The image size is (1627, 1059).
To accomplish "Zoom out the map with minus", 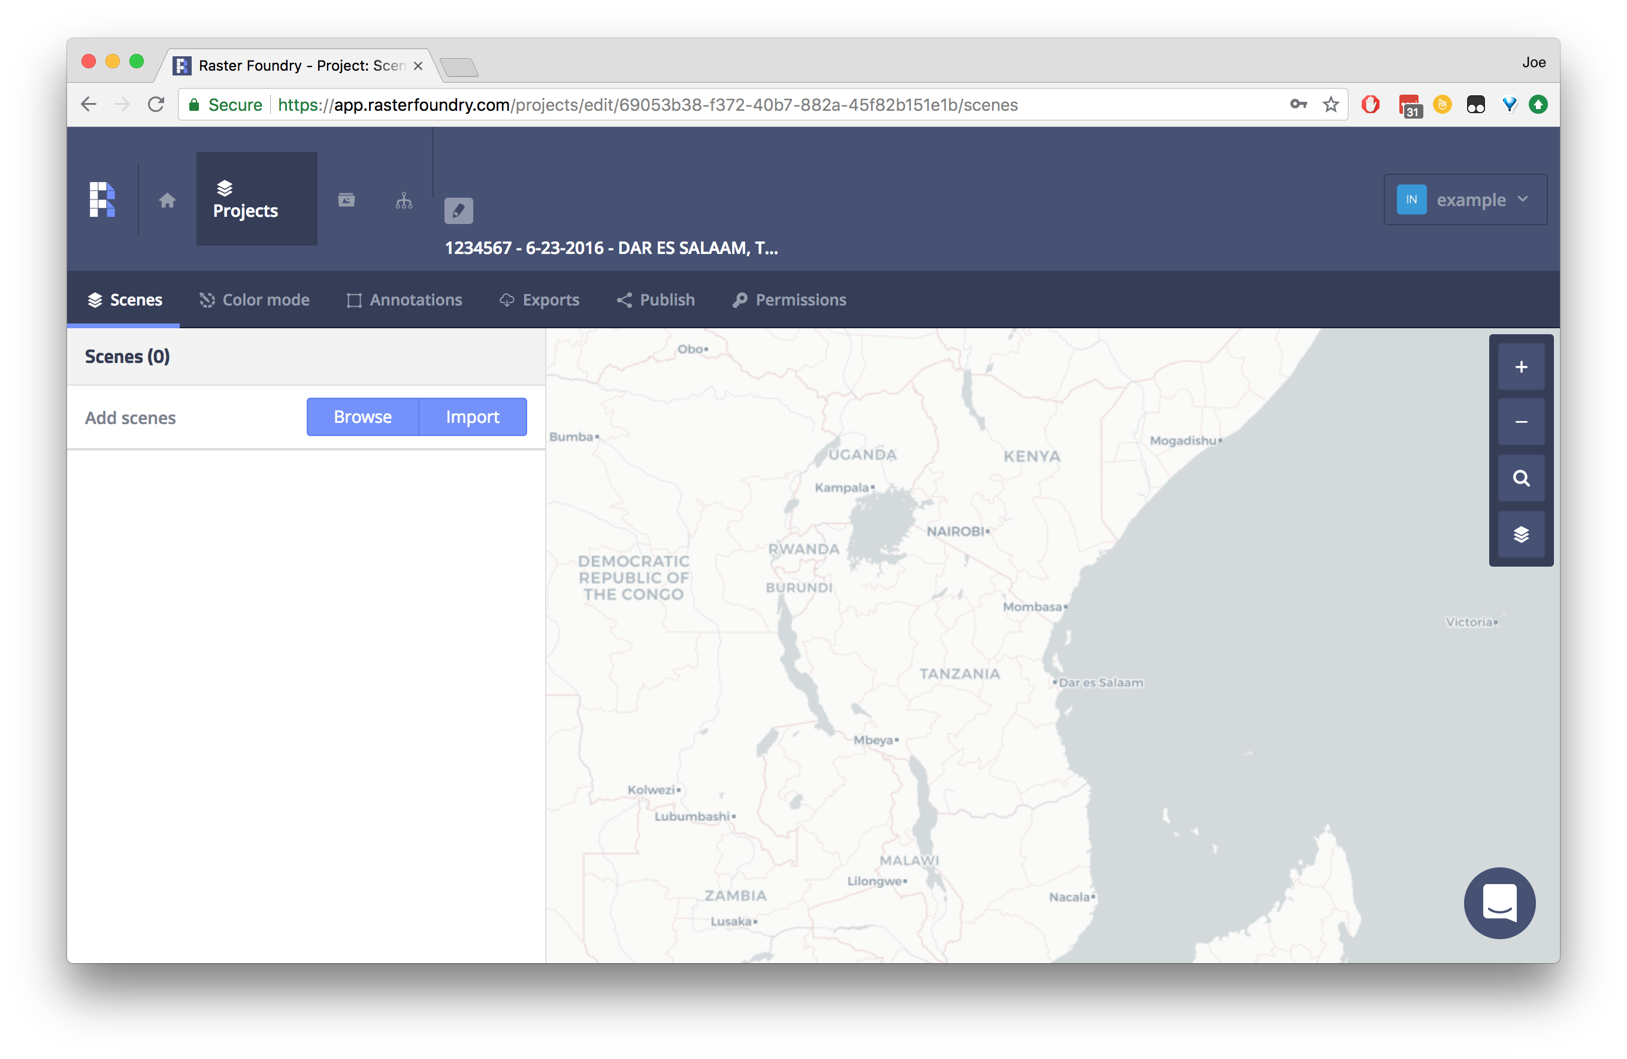I will (x=1521, y=422).
